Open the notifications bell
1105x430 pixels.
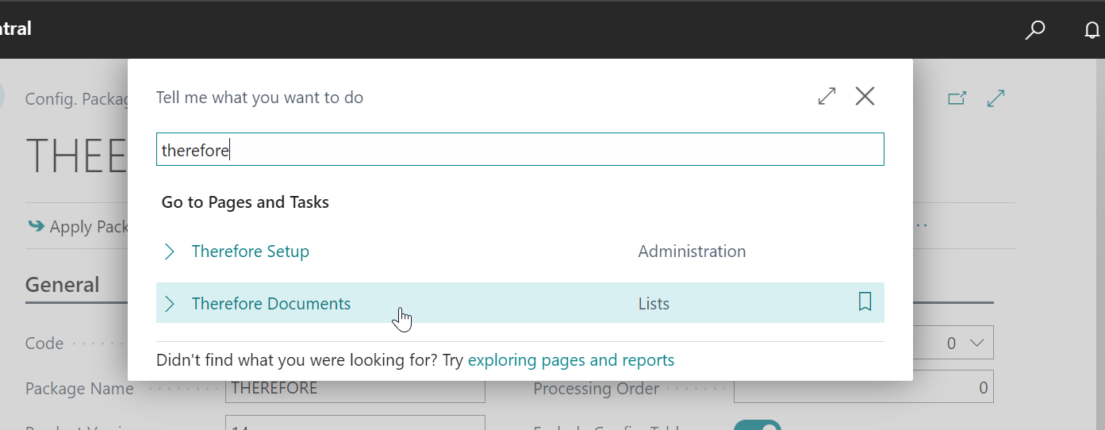pos(1092,30)
